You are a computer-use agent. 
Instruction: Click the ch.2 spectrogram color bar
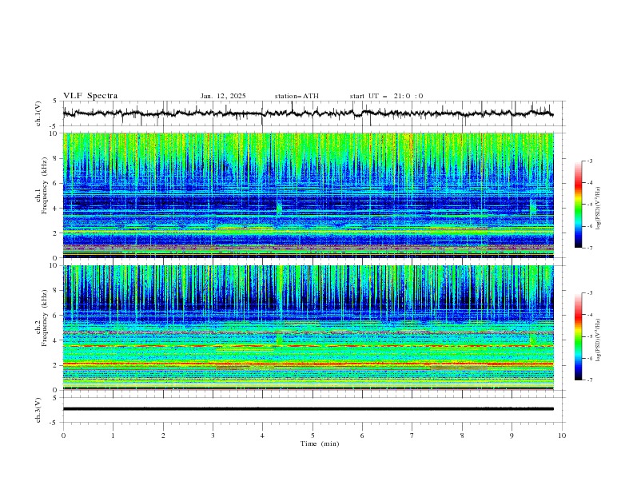click(578, 336)
